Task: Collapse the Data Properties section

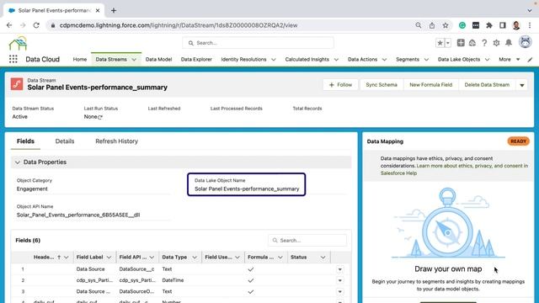Action: (x=18, y=162)
